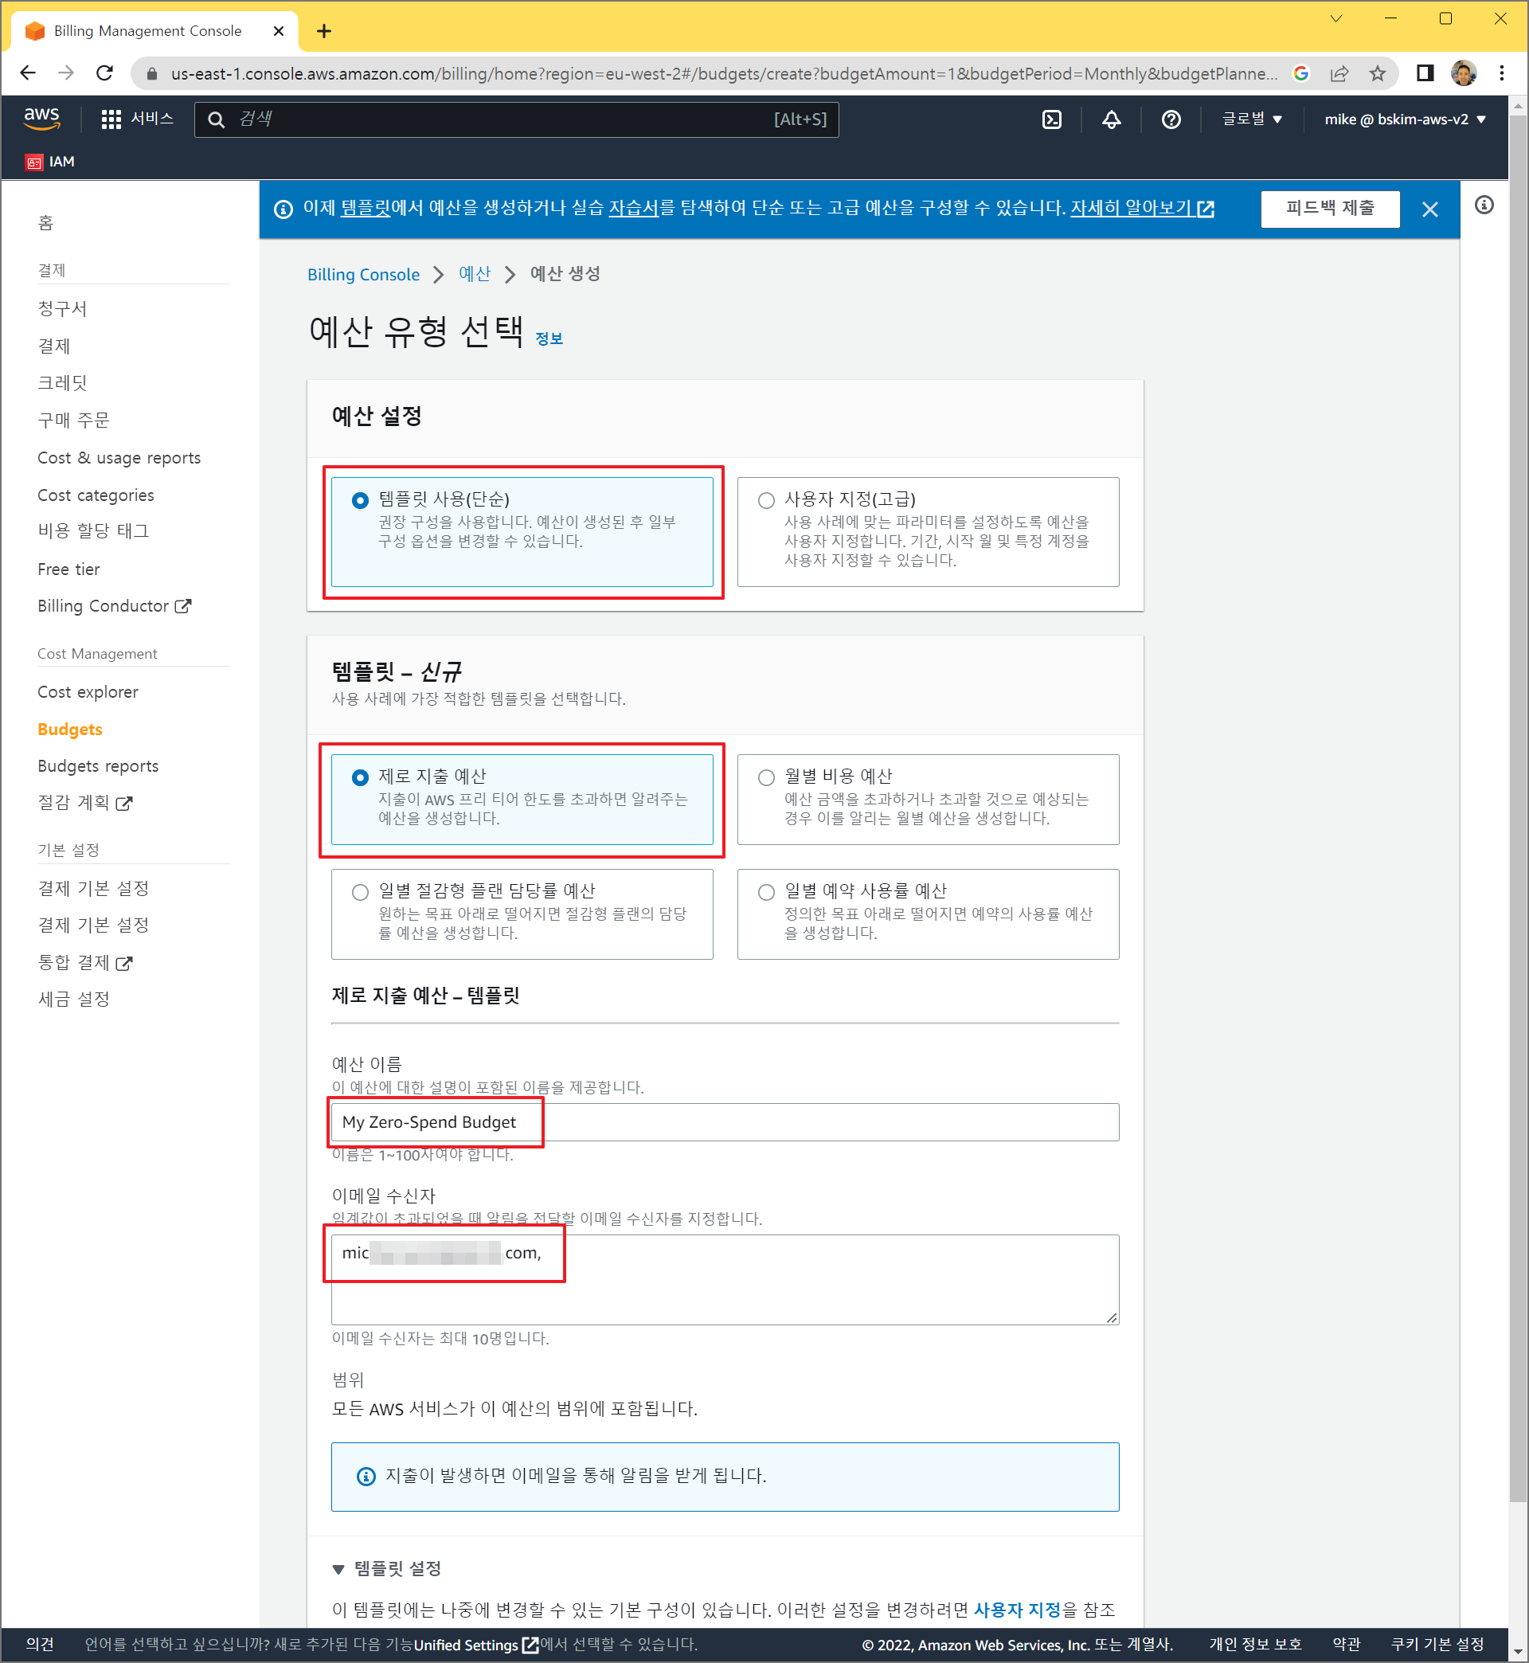Choose 일별 예약 사용률 예산 template
The height and width of the screenshot is (1663, 1529).
tap(766, 892)
